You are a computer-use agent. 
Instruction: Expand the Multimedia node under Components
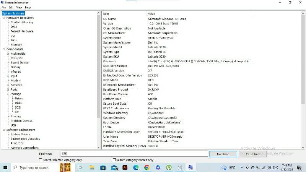pos(8,54)
